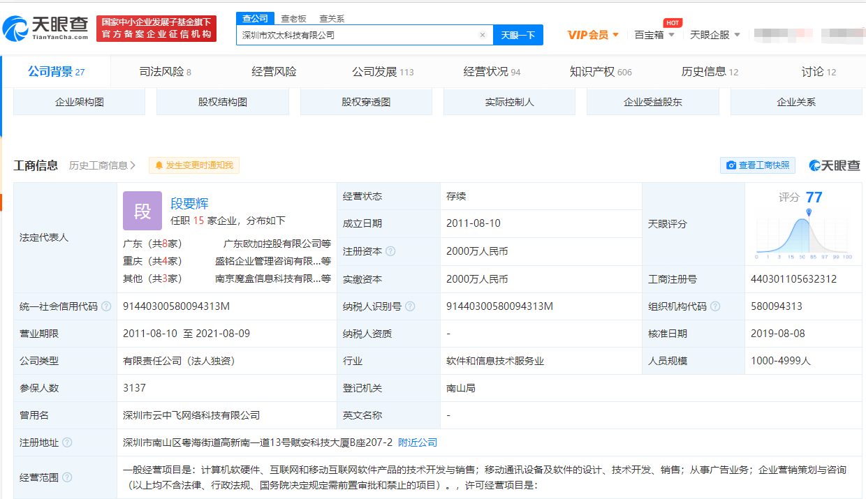Switch to the 司法风险 tab
The height and width of the screenshot is (499, 866).
tap(165, 72)
